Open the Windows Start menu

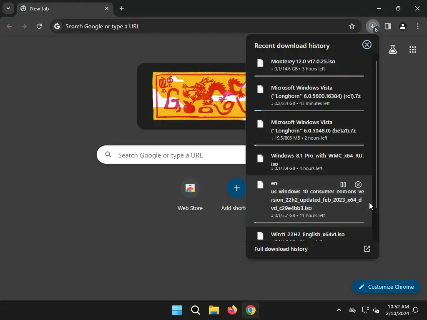177,310
